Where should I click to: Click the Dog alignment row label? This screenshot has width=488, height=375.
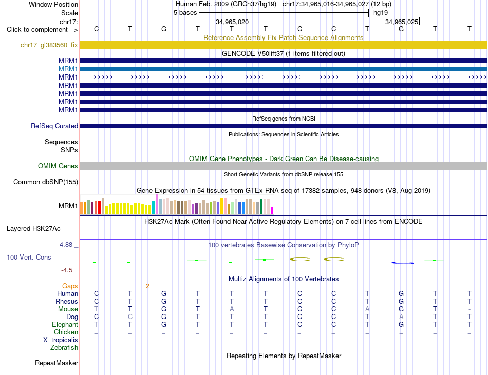[x=72, y=317]
